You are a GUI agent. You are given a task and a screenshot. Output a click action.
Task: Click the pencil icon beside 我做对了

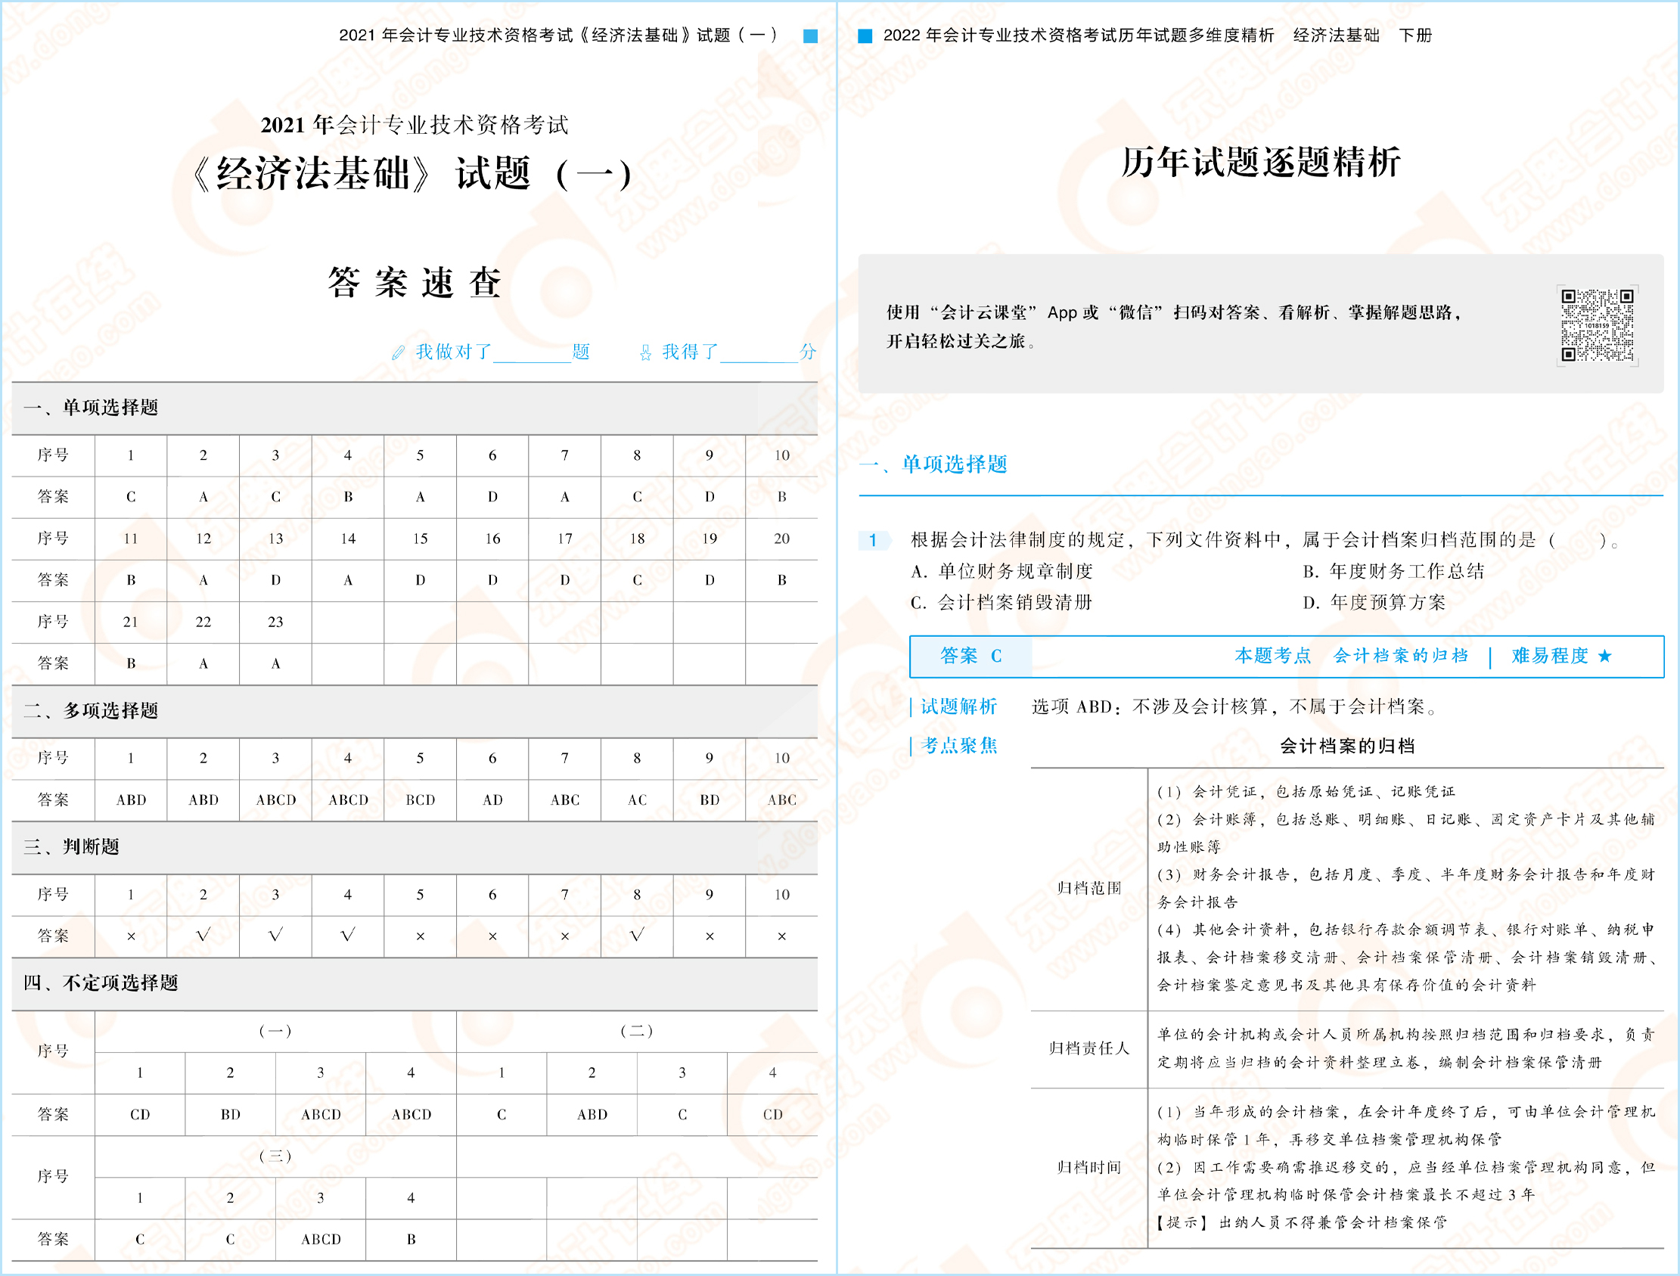[x=397, y=352]
